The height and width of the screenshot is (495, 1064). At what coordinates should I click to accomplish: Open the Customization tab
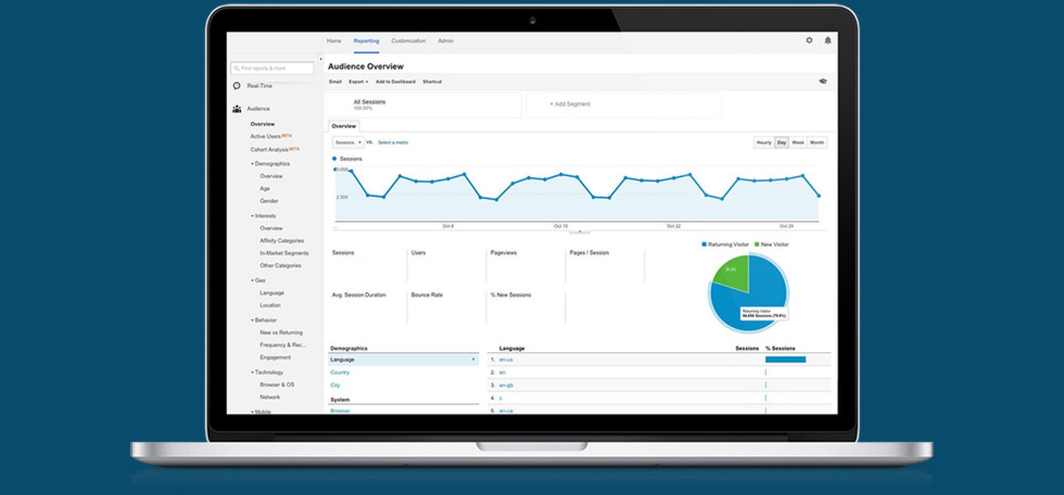coord(408,40)
